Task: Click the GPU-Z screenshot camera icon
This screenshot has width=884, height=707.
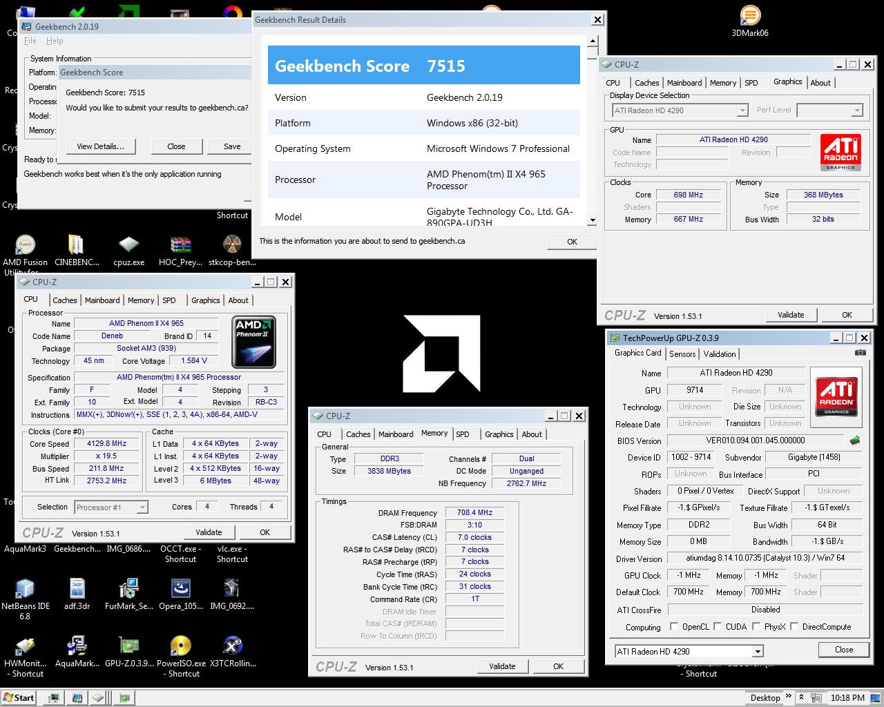Action: click(860, 353)
